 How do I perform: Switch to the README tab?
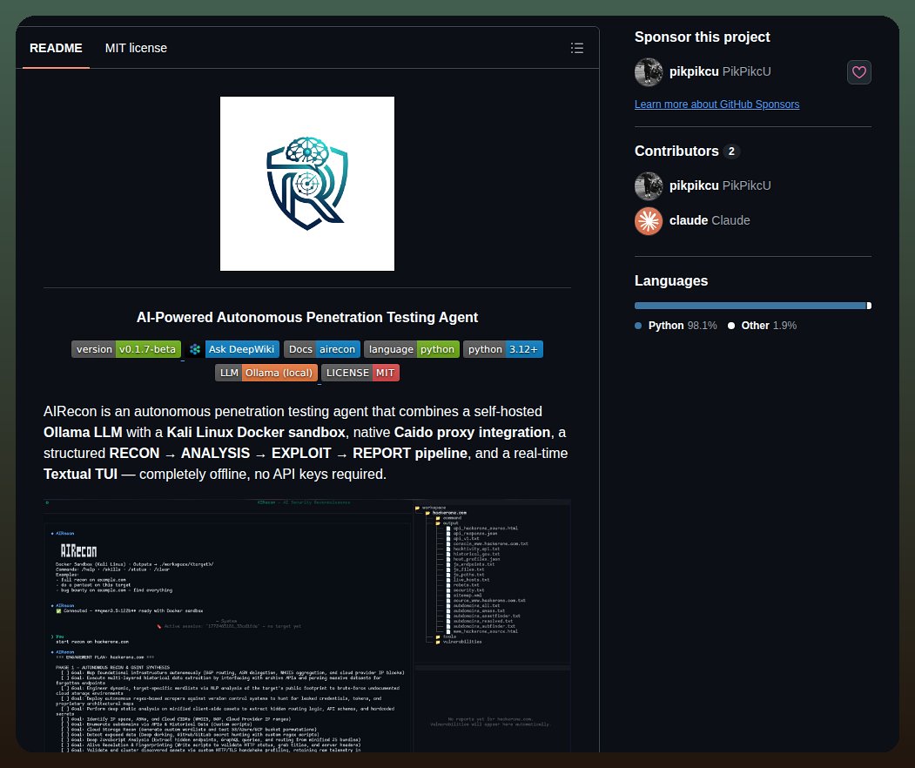coord(56,48)
